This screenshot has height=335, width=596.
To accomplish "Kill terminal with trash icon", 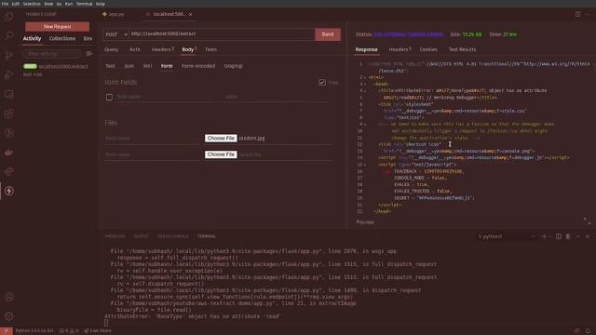I will (568, 236).
